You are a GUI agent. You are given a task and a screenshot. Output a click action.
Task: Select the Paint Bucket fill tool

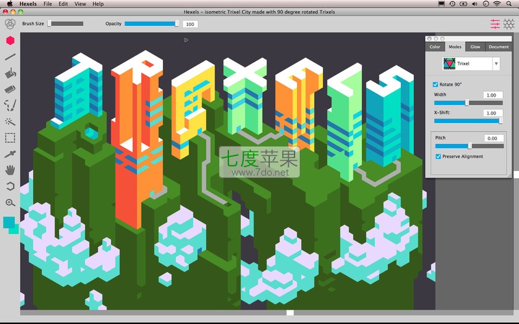point(10,73)
